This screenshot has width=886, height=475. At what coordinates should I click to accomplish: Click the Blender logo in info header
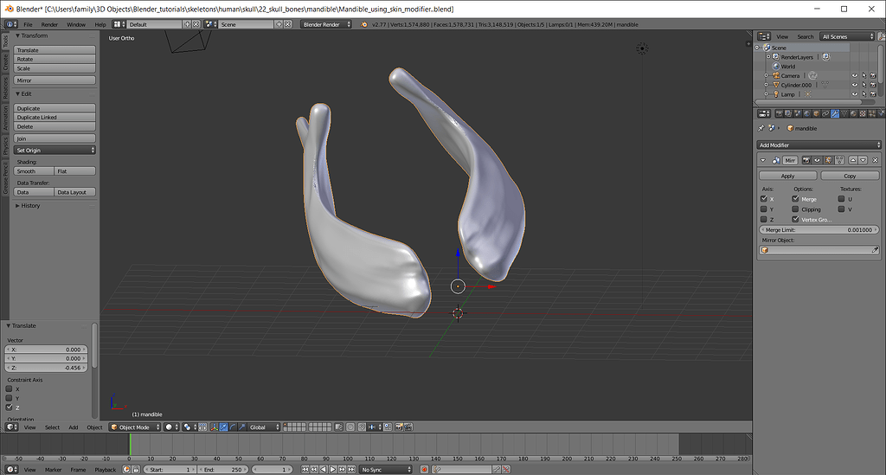[364, 24]
